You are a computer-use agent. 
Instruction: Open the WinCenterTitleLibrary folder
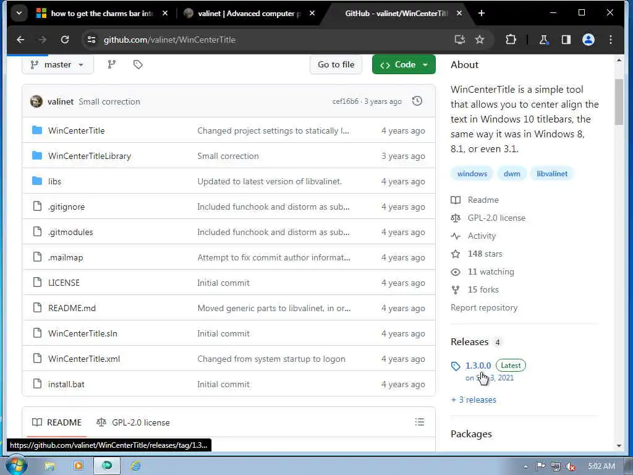click(90, 156)
